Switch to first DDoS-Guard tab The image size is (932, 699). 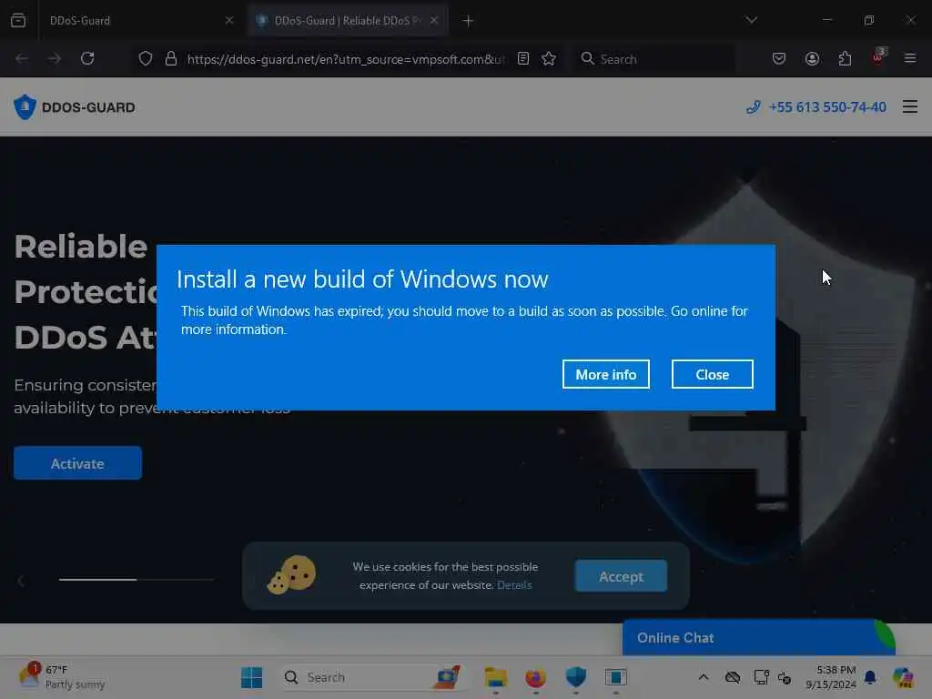point(139,20)
